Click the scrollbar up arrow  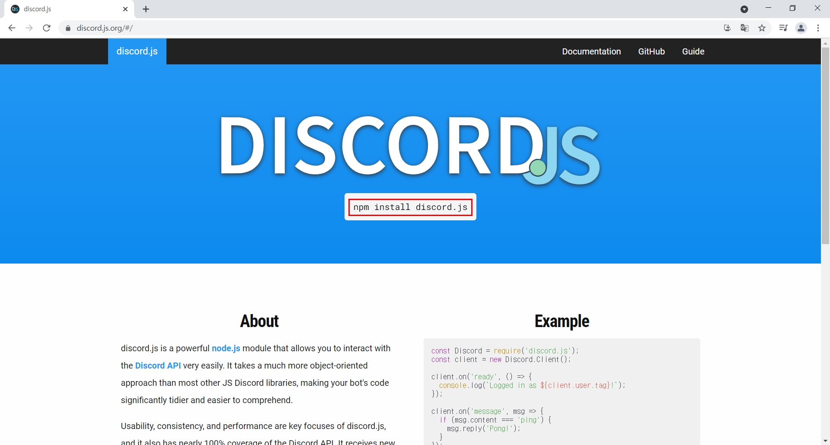825,43
